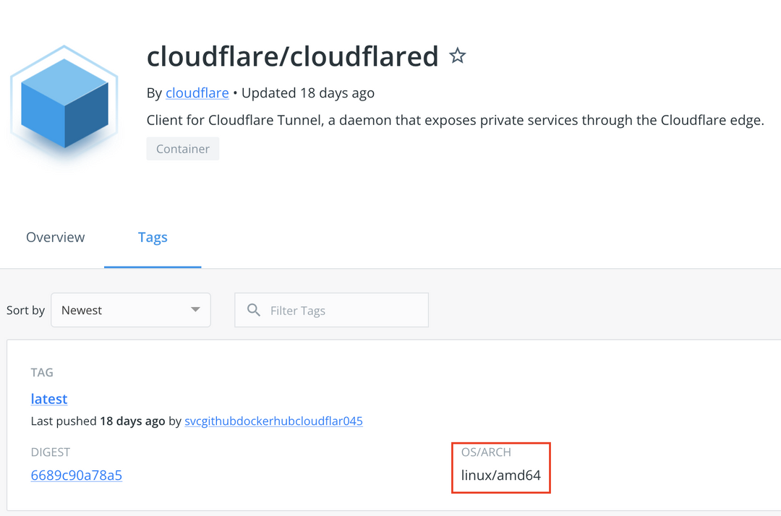Click the OS/ARCH column label
Screen dimensions: 781x516
[x=486, y=452]
